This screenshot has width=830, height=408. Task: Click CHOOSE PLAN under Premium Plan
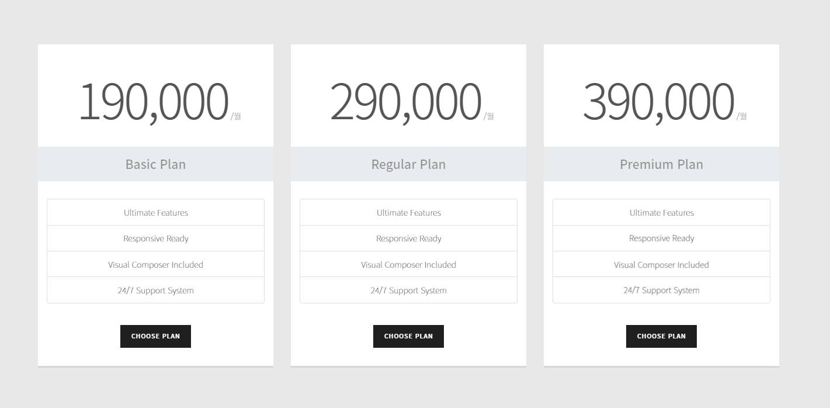point(661,336)
